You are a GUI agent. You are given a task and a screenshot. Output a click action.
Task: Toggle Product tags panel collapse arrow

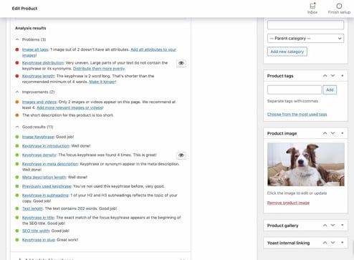coord(343,76)
